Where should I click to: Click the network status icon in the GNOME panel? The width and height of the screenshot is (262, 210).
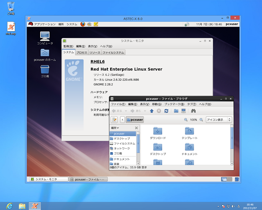coord(187,24)
